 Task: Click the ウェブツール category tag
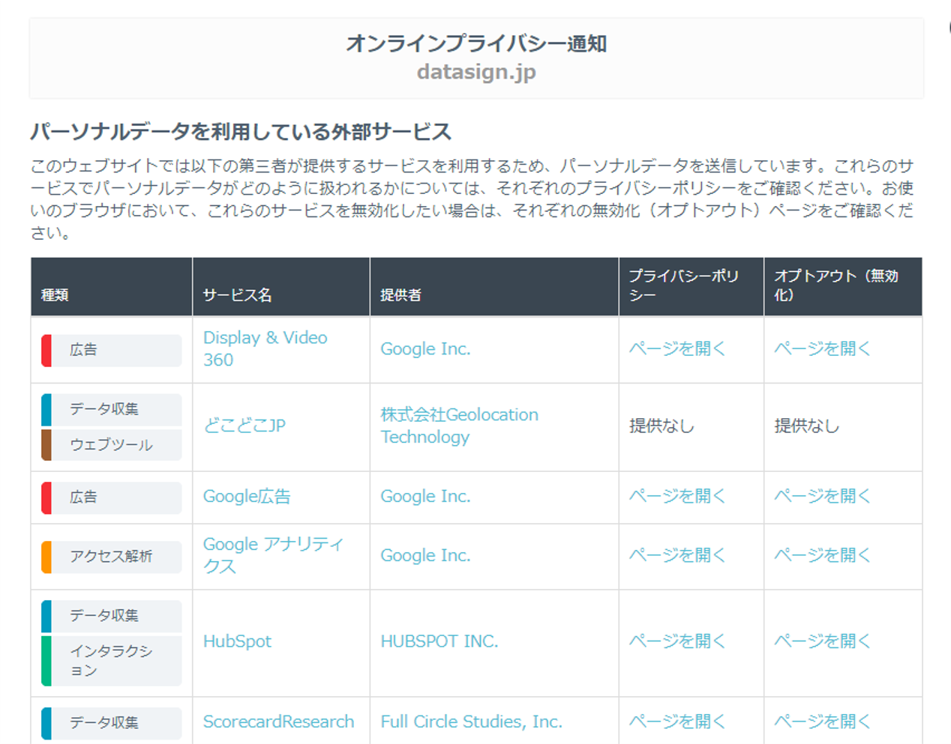[111, 445]
